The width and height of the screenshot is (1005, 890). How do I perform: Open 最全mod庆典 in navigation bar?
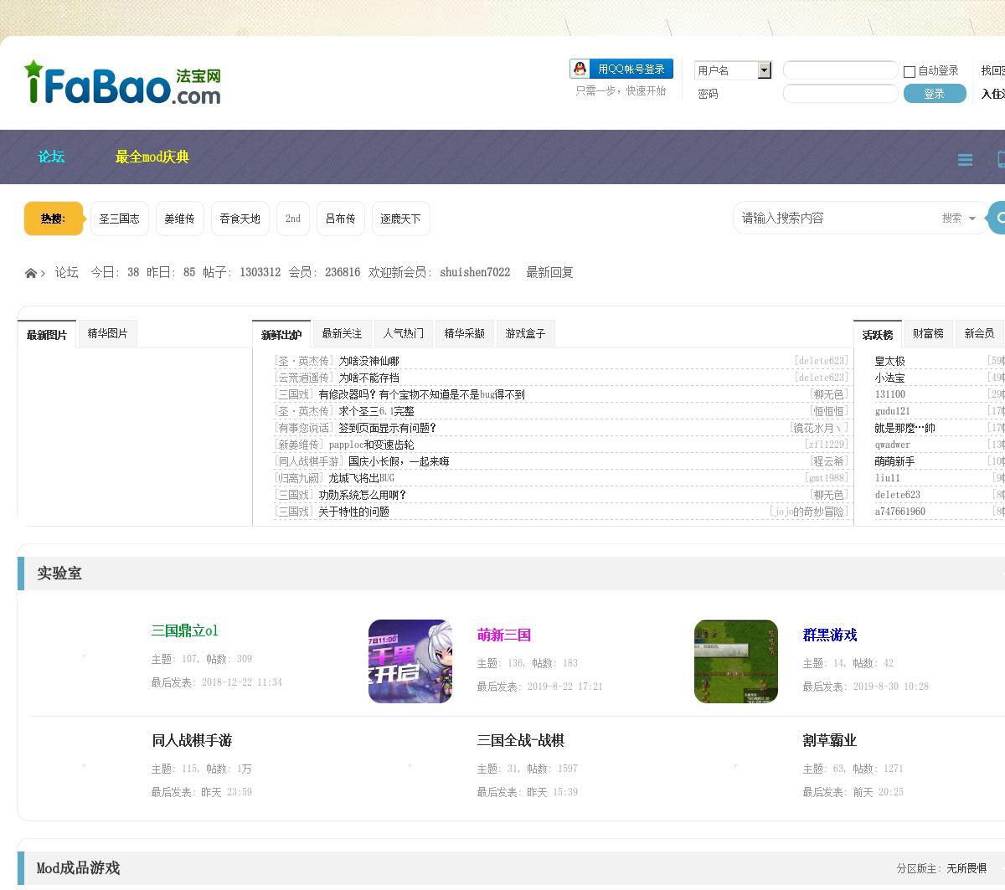point(152,157)
